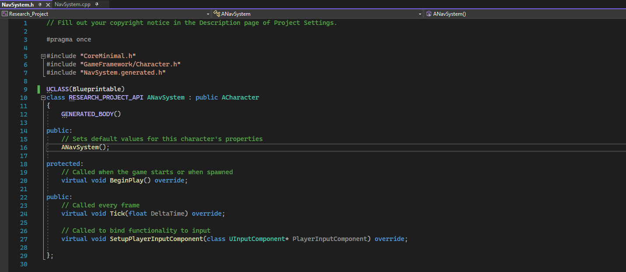Unpin the NavSystem.h tab
The image size is (626, 272).
[39, 4]
